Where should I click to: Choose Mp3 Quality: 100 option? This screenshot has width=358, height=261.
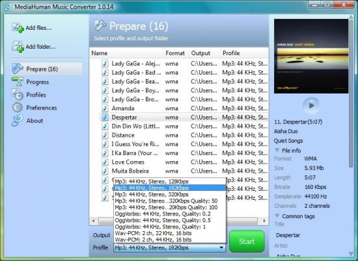point(170,207)
